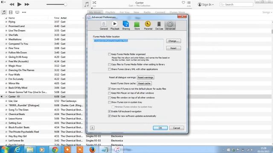Enable Show iTunes icon in system tray
Screen dimensions: 273x153
point(109,102)
